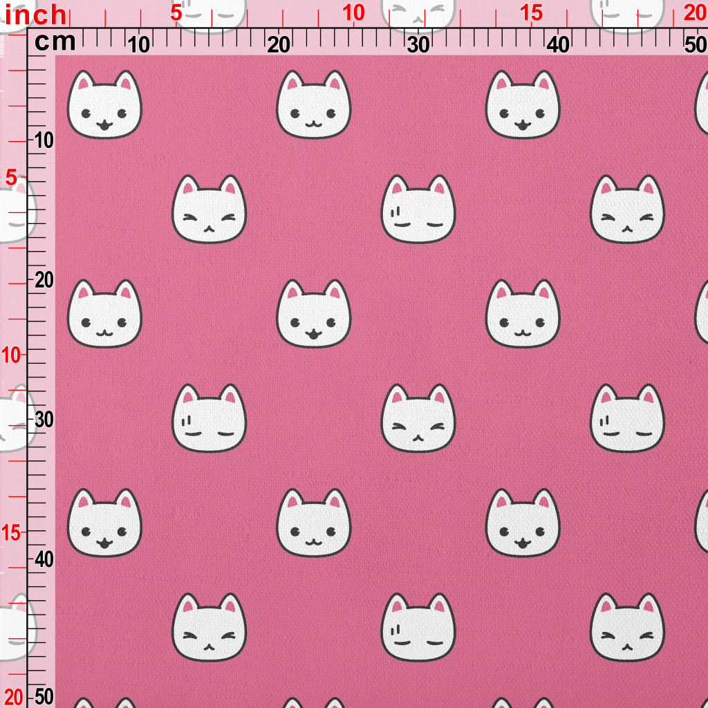Click the squinting cat in the fourth row
708x708 pixels.
click(418, 420)
